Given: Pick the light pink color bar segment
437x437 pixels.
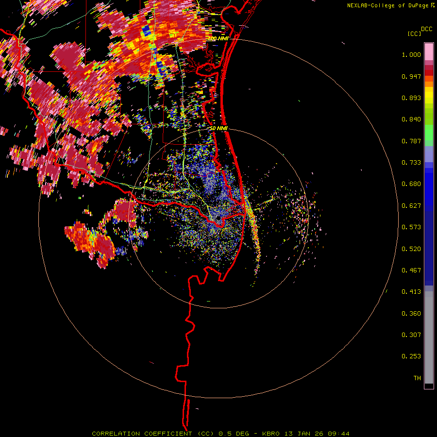Looking at the screenshot, I should pos(429,52).
